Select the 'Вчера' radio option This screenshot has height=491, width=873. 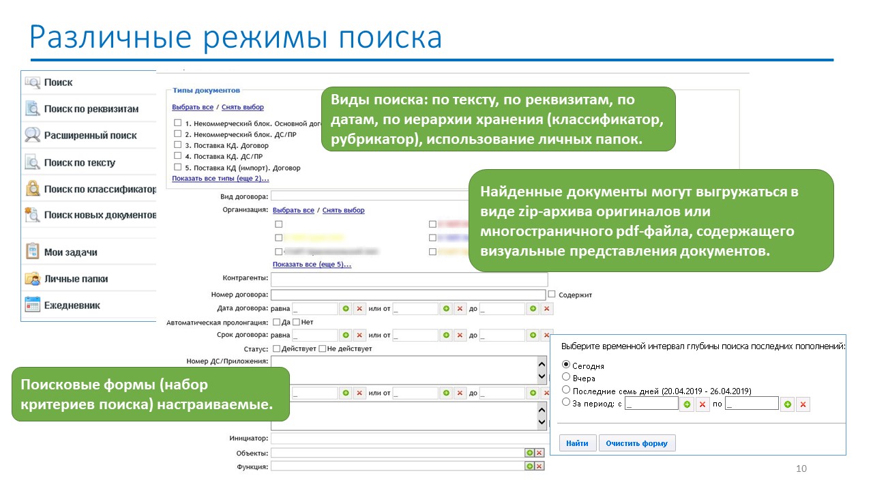565,377
